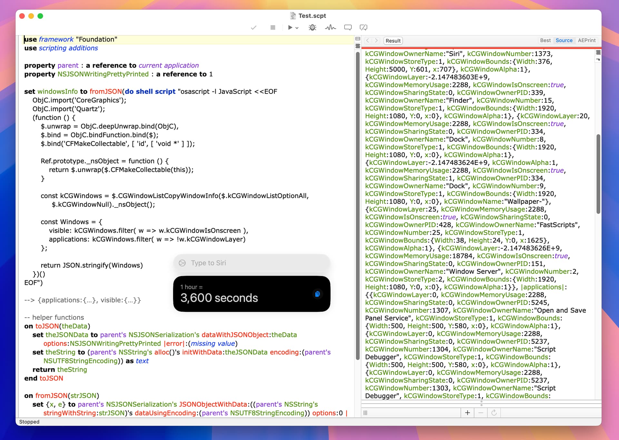
Task: Click the upper horizontal splitter handle below result text
Action: 481,402
